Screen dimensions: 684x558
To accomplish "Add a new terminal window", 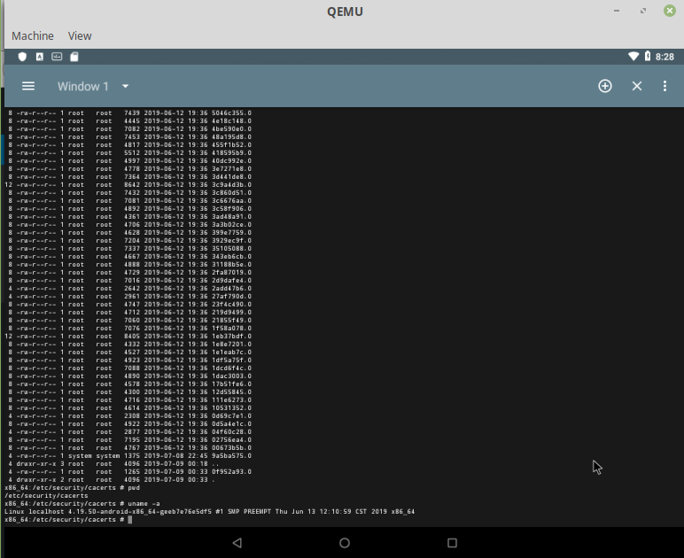I will pos(604,86).
